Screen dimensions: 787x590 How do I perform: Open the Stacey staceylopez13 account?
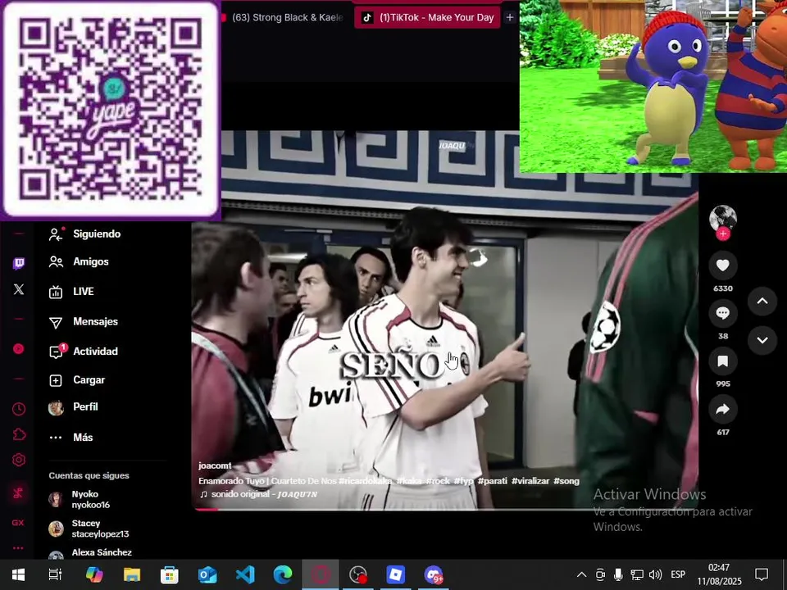click(x=89, y=529)
